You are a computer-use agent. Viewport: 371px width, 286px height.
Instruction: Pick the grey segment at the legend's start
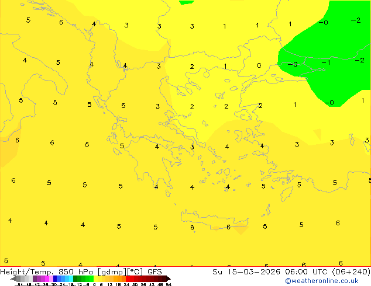[x=18, y=278]
